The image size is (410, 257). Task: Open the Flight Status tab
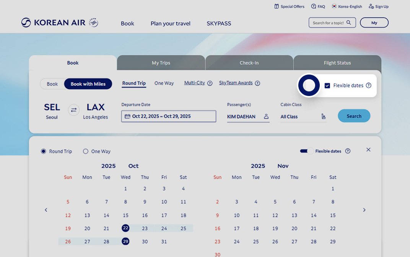(x=337, y=63)
